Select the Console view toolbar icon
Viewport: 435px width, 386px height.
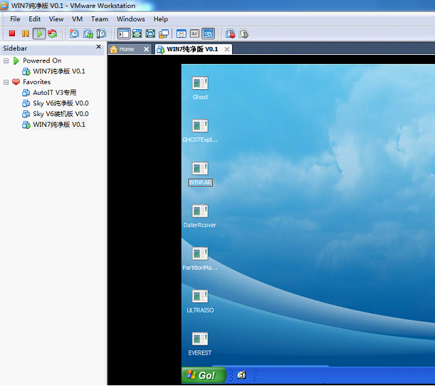point(209,33)
